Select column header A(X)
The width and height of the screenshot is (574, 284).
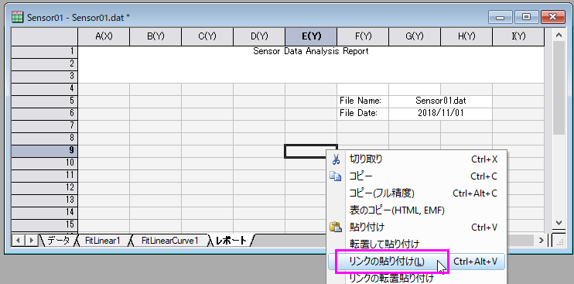[x=104, y=36]
